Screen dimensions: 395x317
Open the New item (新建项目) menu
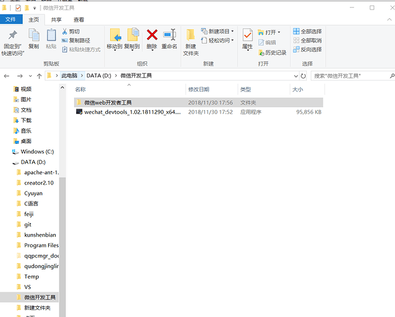(217, 31)
